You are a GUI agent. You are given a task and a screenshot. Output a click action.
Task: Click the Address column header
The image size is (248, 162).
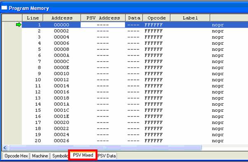coord(62,18)
